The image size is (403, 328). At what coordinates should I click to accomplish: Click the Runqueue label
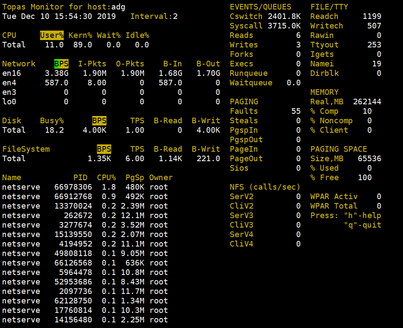249,73
